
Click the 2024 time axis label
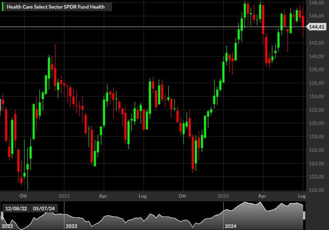[x=223, y=196]
